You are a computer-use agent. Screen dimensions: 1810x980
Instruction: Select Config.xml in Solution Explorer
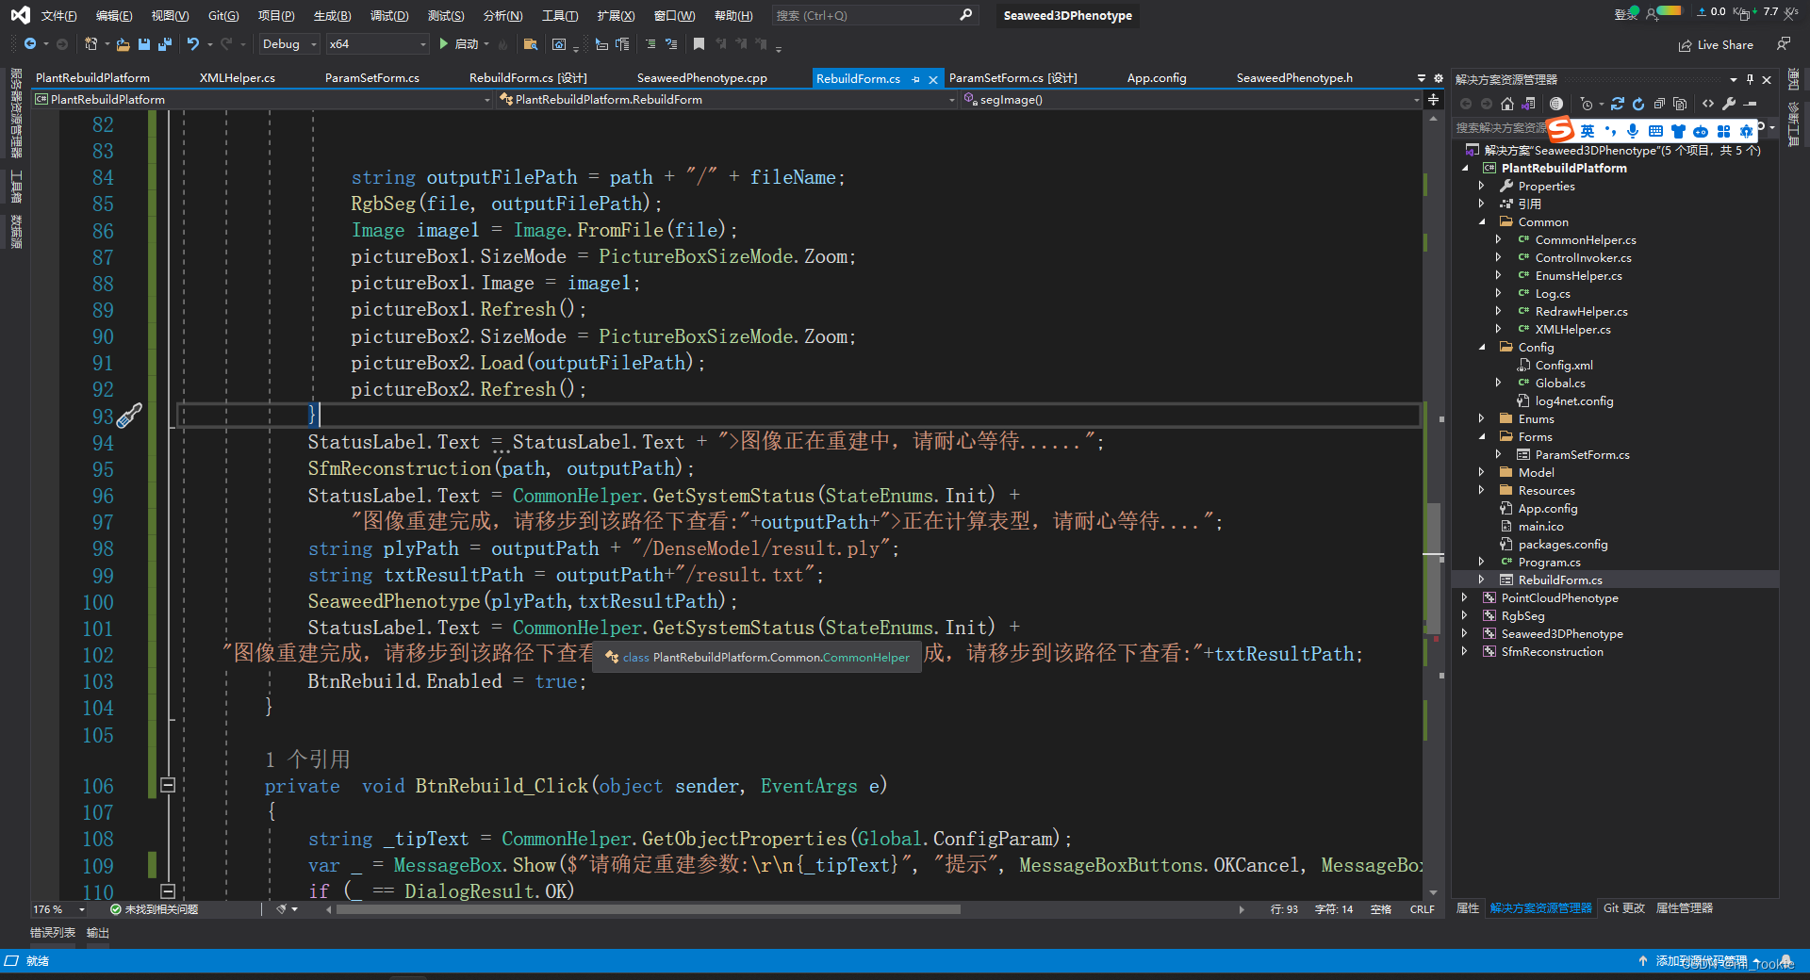[x=1564, y=366]
